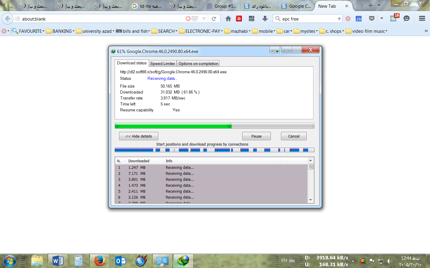
Task: Expand the bills and fish bookmarks folder
Action: click(x=133, y=31)
